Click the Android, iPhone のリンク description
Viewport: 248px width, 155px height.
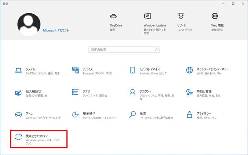[153, 74]
